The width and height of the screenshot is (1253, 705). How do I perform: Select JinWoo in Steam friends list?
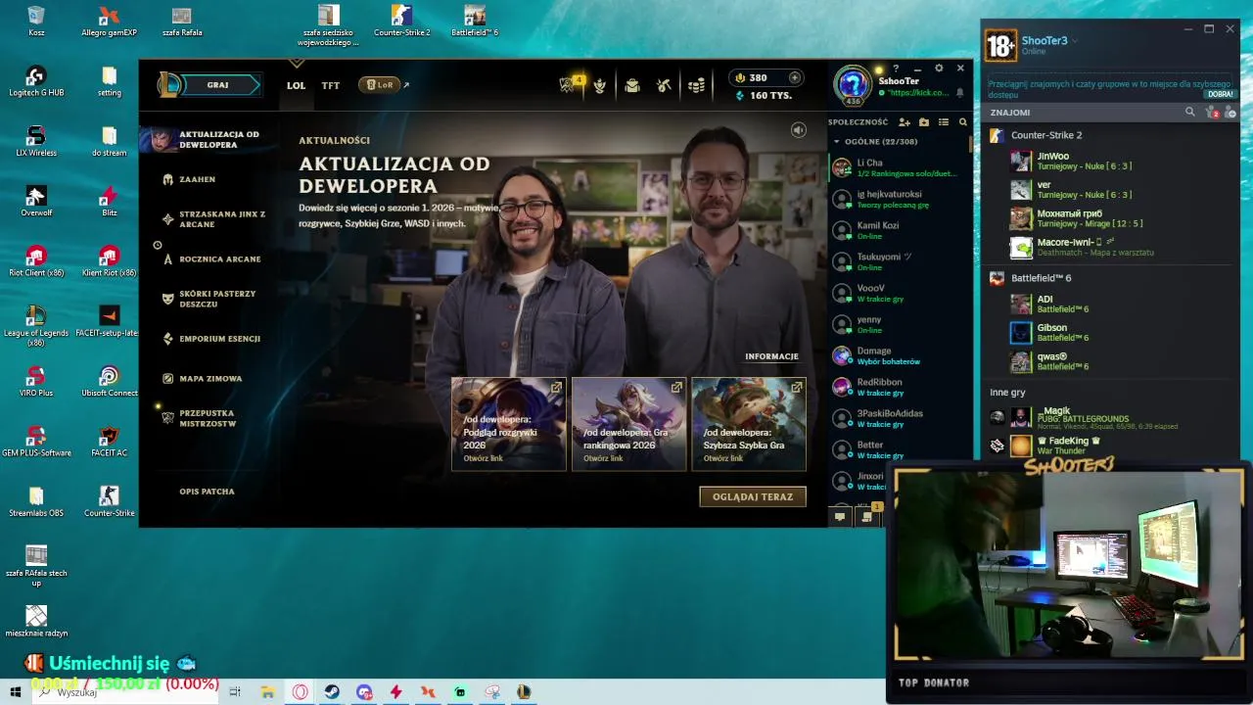pyautogui.click(x=1122, y=162)
